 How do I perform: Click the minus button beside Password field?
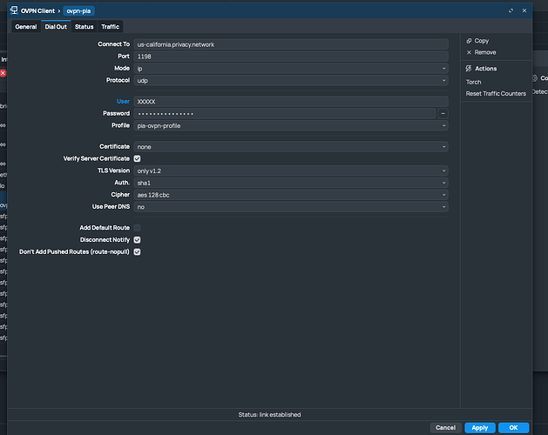coord(443,113)
